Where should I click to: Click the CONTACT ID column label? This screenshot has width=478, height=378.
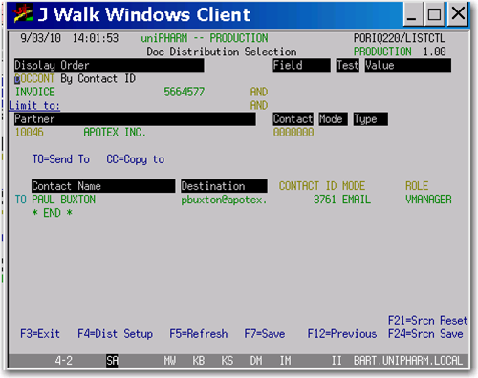click(308, 186)
